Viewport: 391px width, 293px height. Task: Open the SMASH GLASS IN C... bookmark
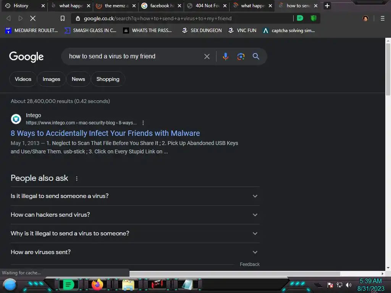[x=90, y=31]
